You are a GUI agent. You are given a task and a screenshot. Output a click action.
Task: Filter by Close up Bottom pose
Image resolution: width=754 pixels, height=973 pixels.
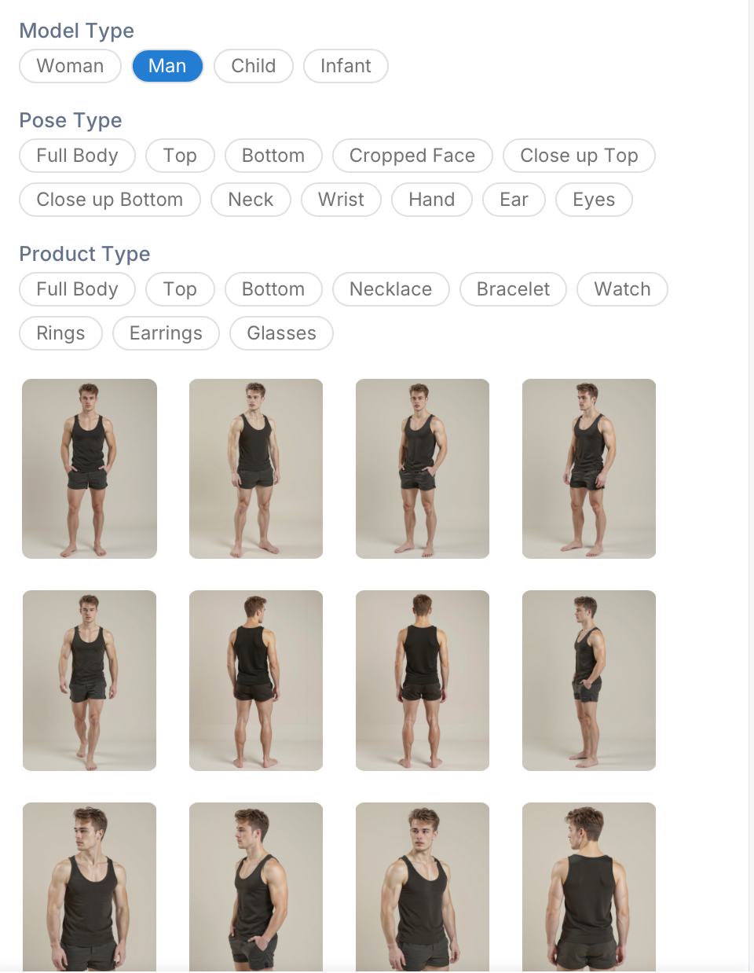(109, 200)
